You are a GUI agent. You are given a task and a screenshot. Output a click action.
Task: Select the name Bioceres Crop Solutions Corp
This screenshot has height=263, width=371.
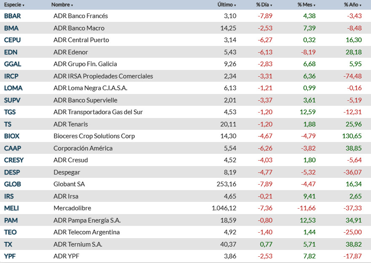pos(94,136)
